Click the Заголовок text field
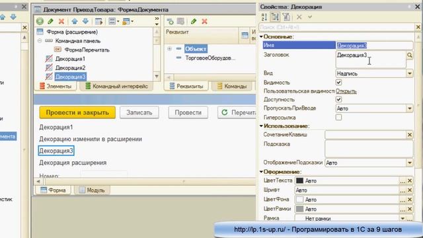The height and width of the screenshot is (238, 423). pos(371,59)
